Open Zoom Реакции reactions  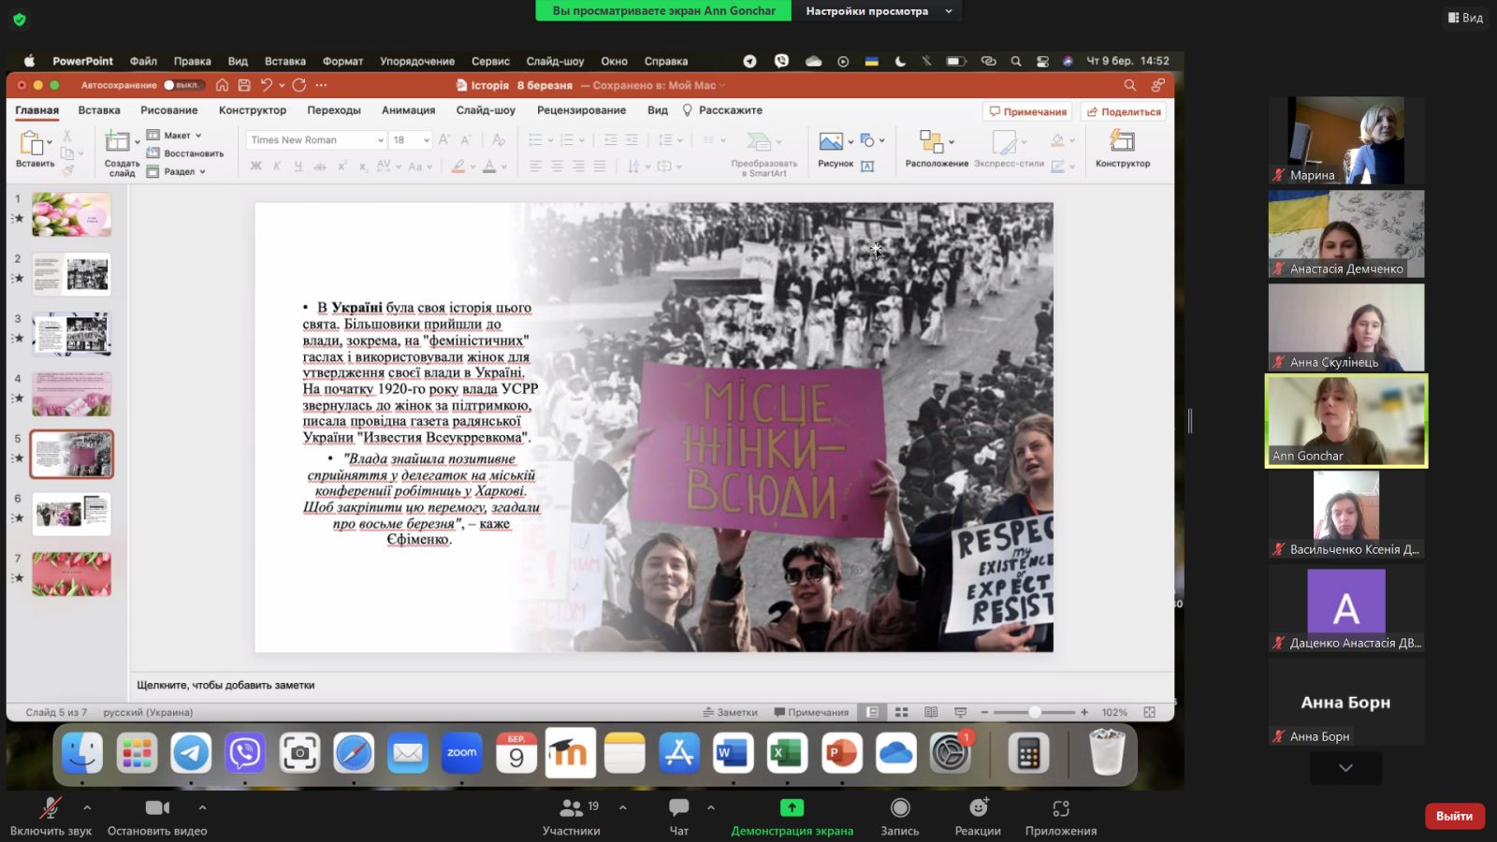978,816
